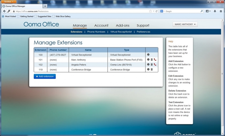This screenshot has width=225, height=136.
Task: Open settings gear for Virtual Receptionist extension
Action: (148, 55)
